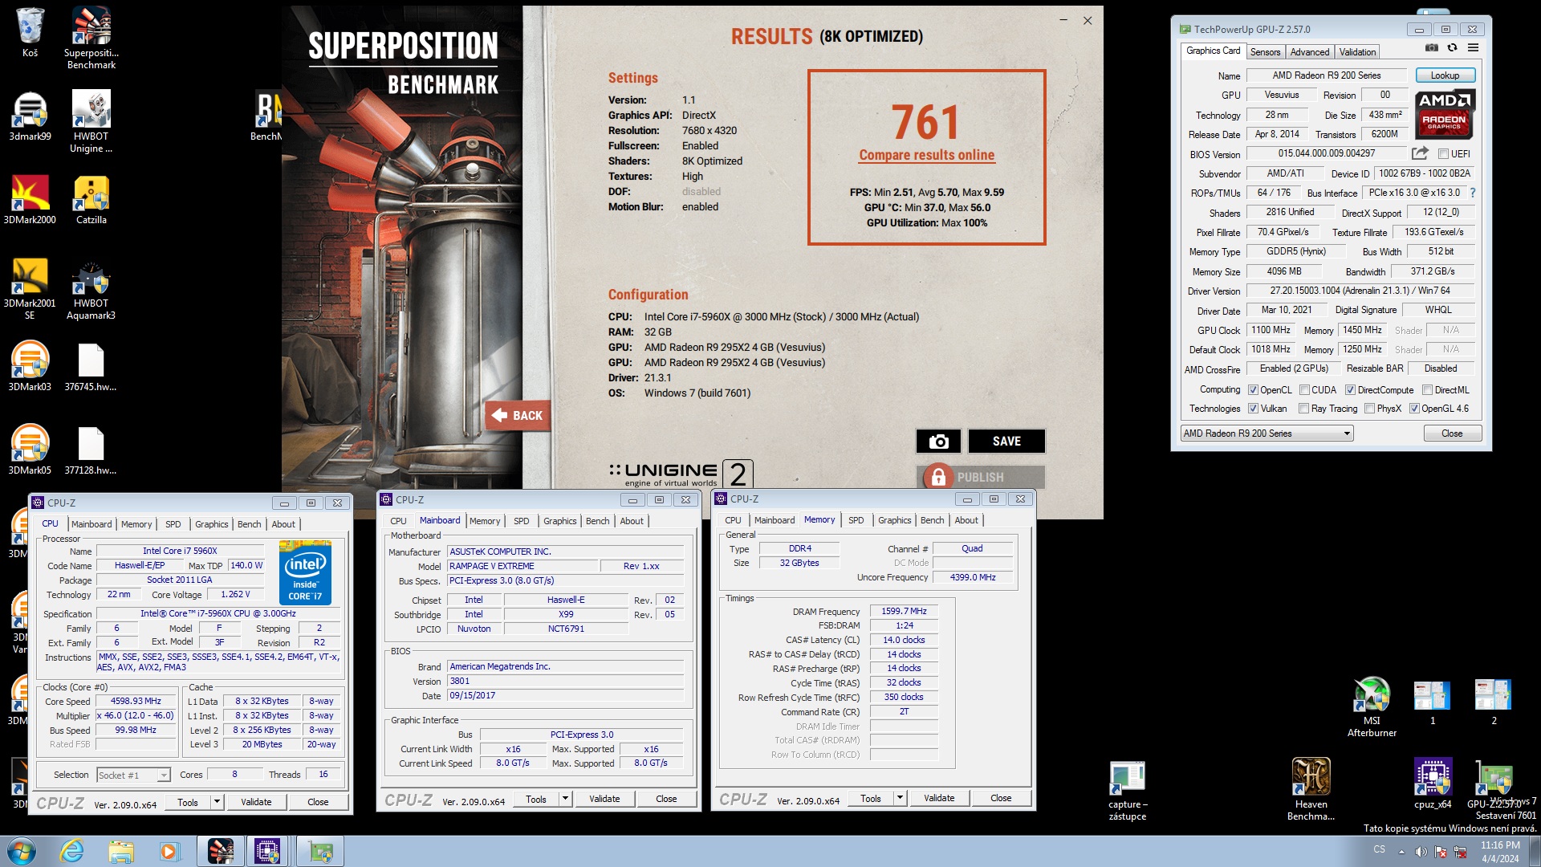
Task: Click CS language indicator in taskbar
Action: pos(1379,849)
